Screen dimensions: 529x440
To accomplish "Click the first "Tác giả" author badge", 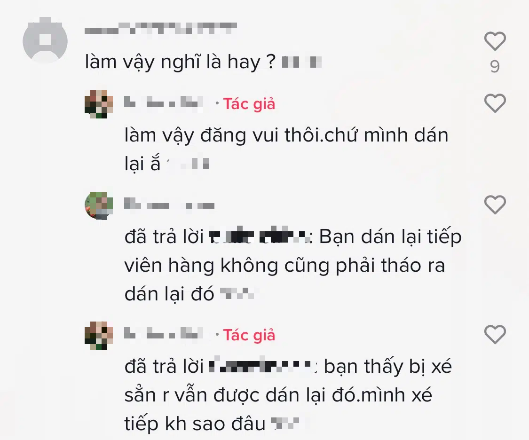I will pyautogui.click(x=249, y=104).
